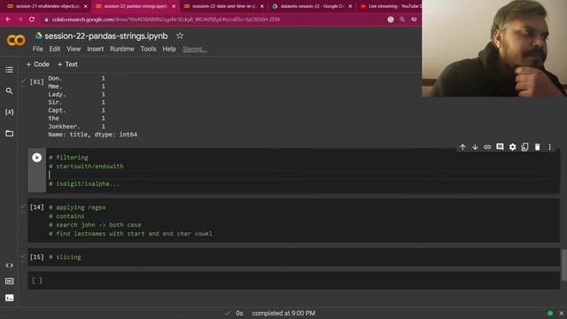Place cursor in empty line of filtering cell
567x319 pixels.
[301, 175]
